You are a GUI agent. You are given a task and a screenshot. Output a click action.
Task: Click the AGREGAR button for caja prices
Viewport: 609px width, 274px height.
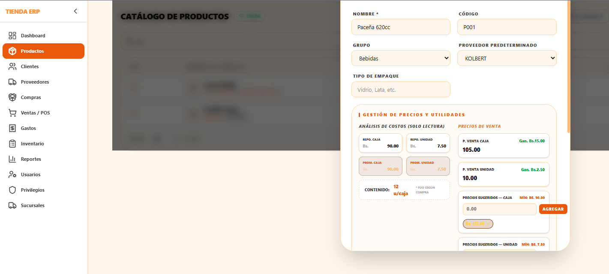[x=553, y=209]
